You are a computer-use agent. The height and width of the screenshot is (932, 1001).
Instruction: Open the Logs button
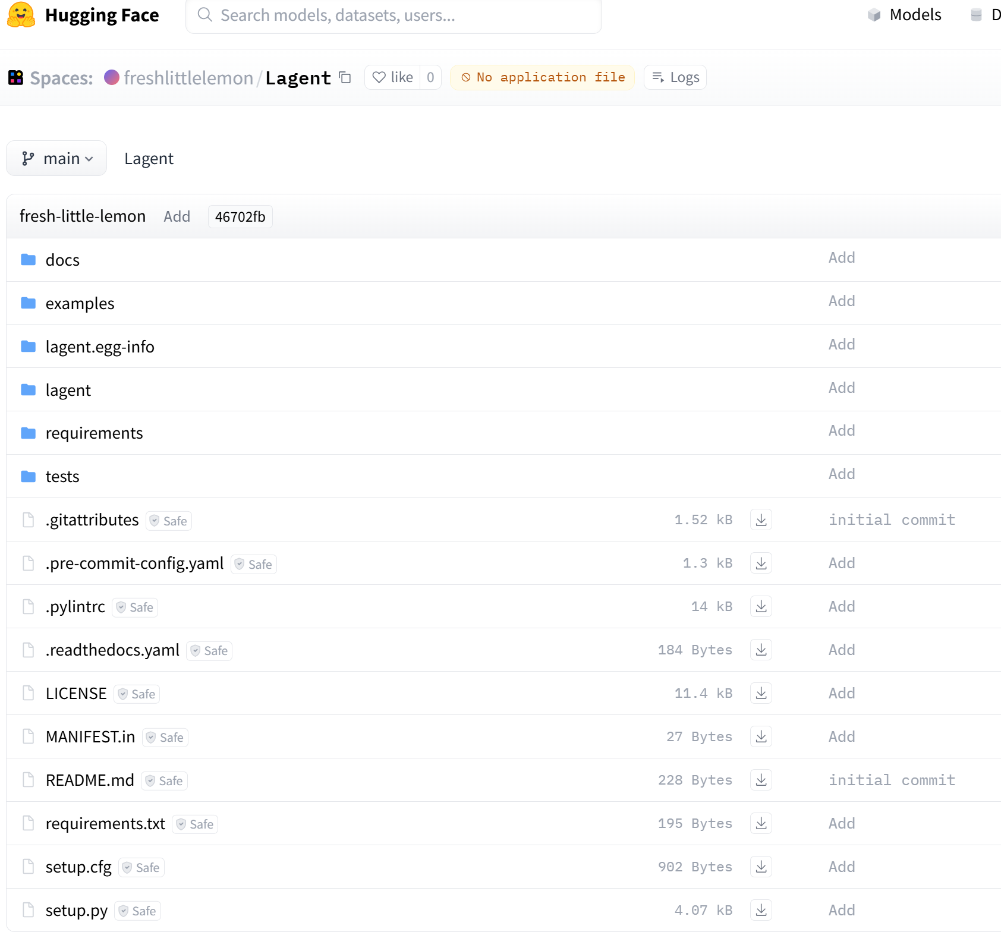(x=675, y=77)
